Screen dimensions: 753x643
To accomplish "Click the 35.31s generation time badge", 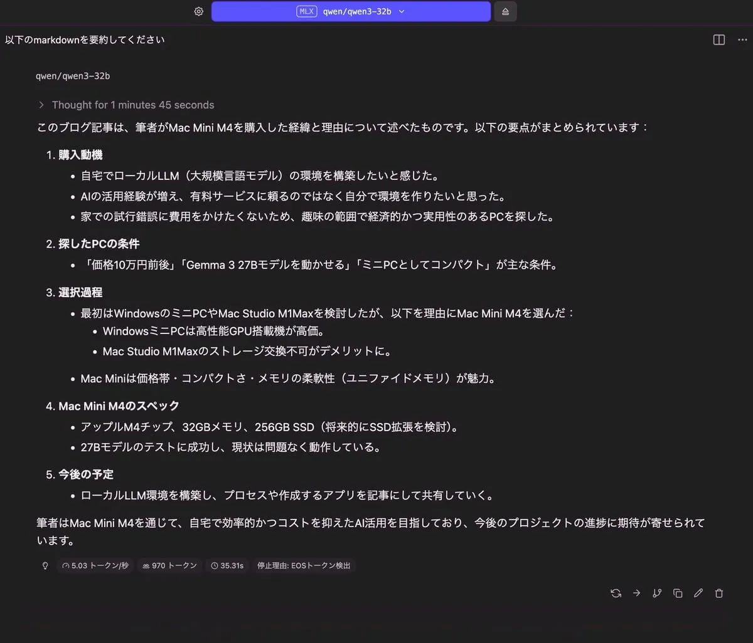I will coord(227,565).
